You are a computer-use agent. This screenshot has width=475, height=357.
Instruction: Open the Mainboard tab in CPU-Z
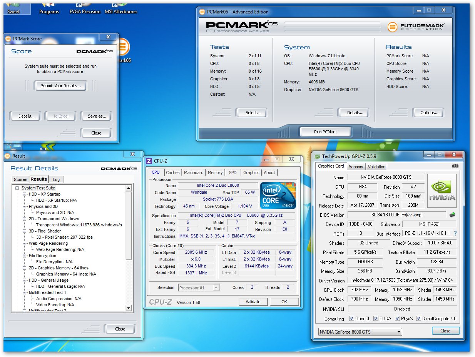[194, 173]
